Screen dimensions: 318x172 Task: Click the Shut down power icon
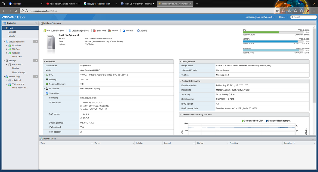click(95, 31)
